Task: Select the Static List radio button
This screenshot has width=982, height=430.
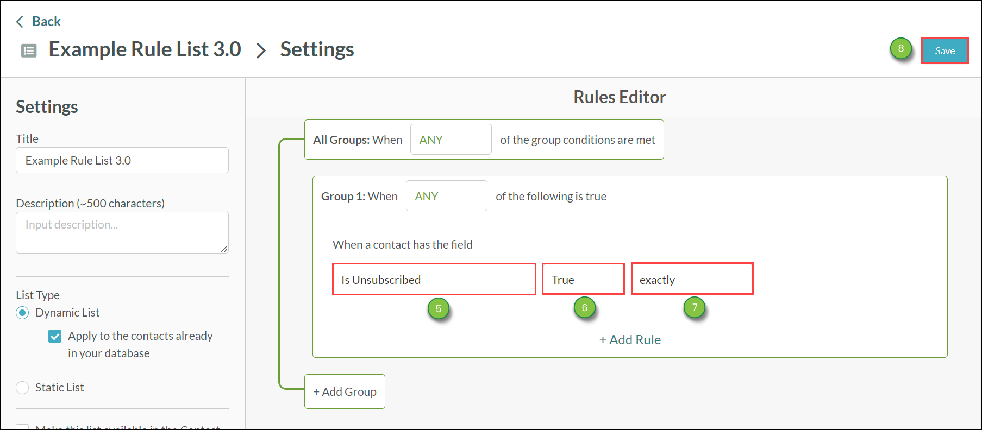Action: tap(22, 388)
